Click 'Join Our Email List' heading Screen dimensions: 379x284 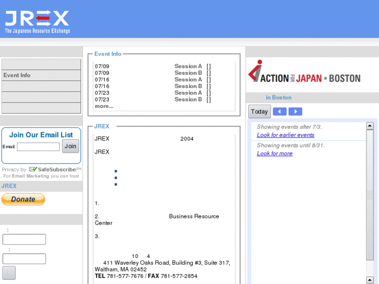41,134
